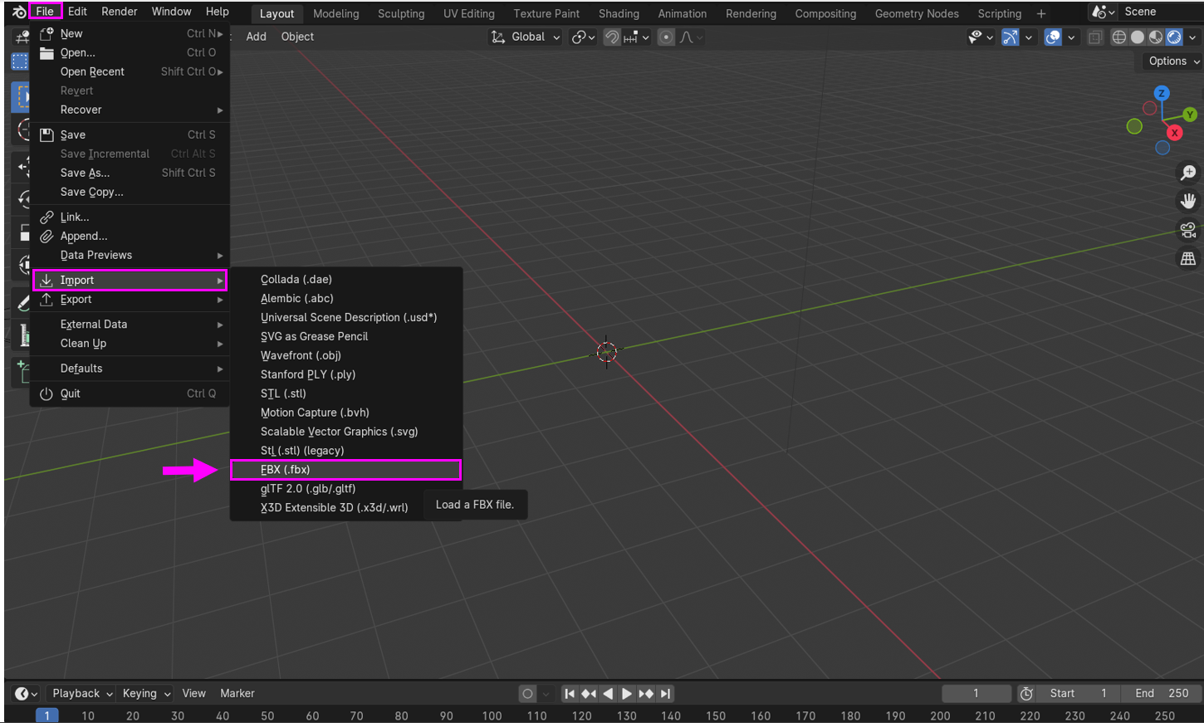1204x723 pixels.
Task: Open the Playback popover
Action: point(82,694)
